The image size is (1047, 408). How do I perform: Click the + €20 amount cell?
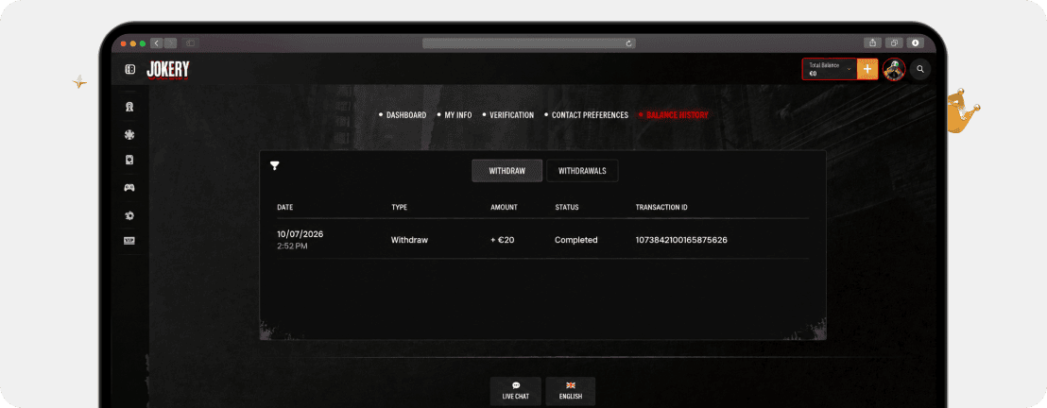click(x=503, y=240)
